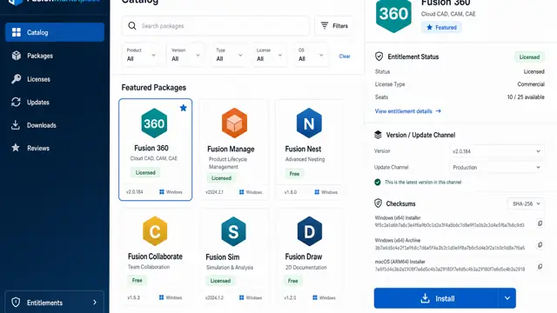Viewport: 557px width, 313px height.
Task: Click the Licensed badge on Fusion Manage
Action: (x=221, y=178)
